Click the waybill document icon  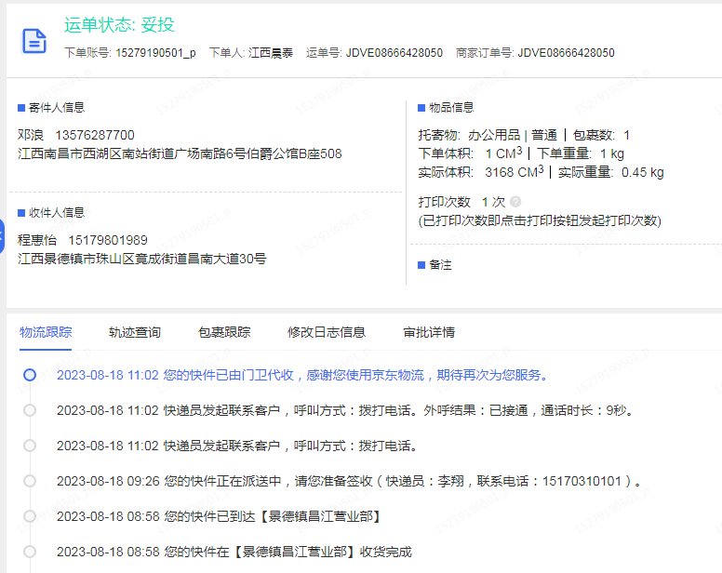[x=34, y=40]
